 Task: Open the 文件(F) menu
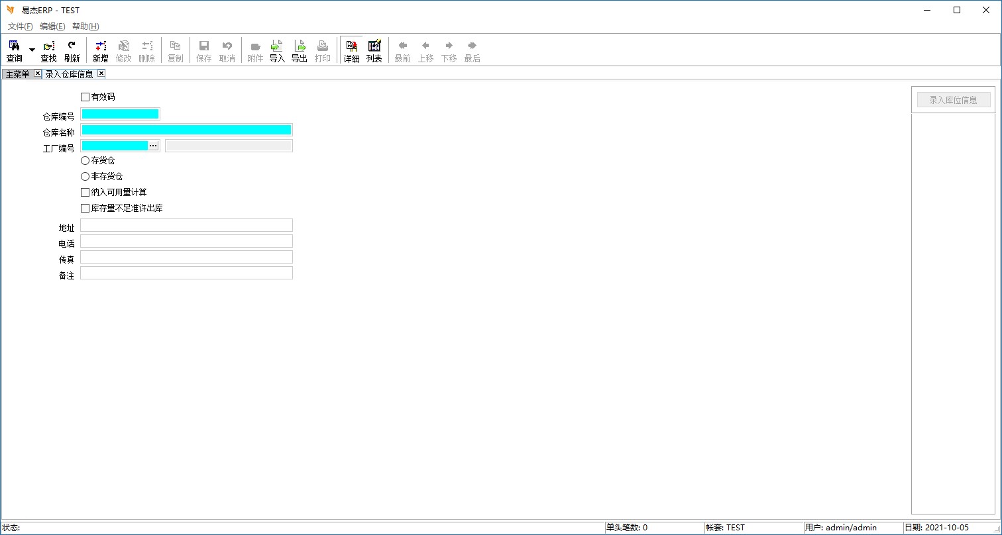point(20,26)
